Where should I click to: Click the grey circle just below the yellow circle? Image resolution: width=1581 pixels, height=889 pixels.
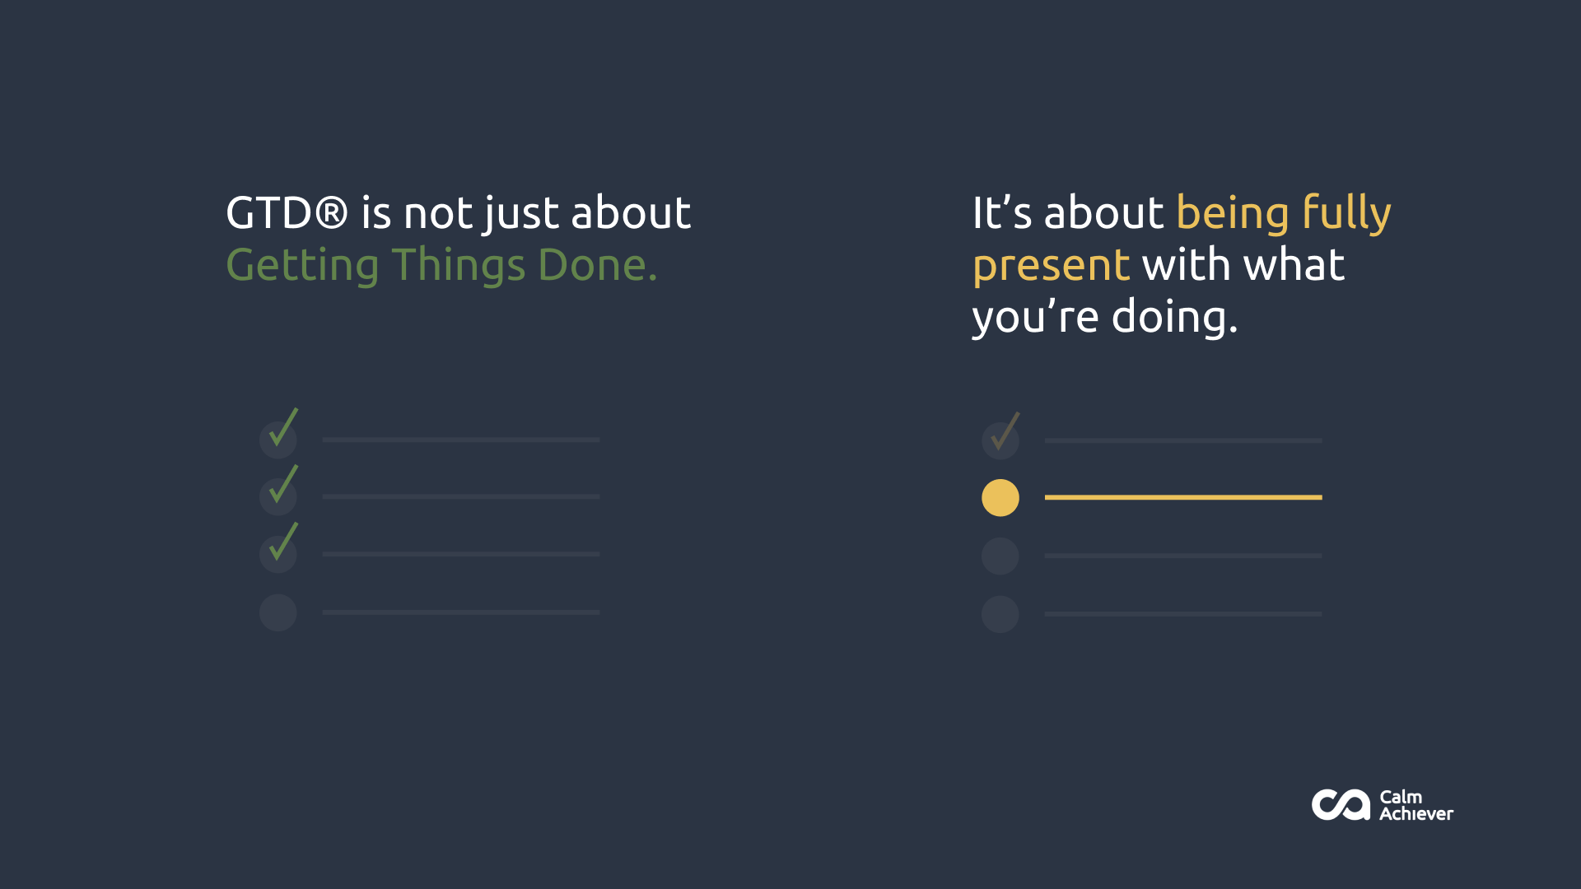pyautogui.click(x=1000, y=556)
